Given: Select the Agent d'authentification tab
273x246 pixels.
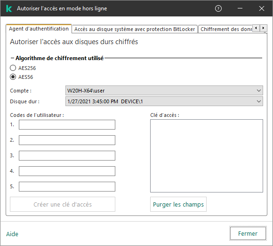Looking at the screenshot, I should (39, 29).
